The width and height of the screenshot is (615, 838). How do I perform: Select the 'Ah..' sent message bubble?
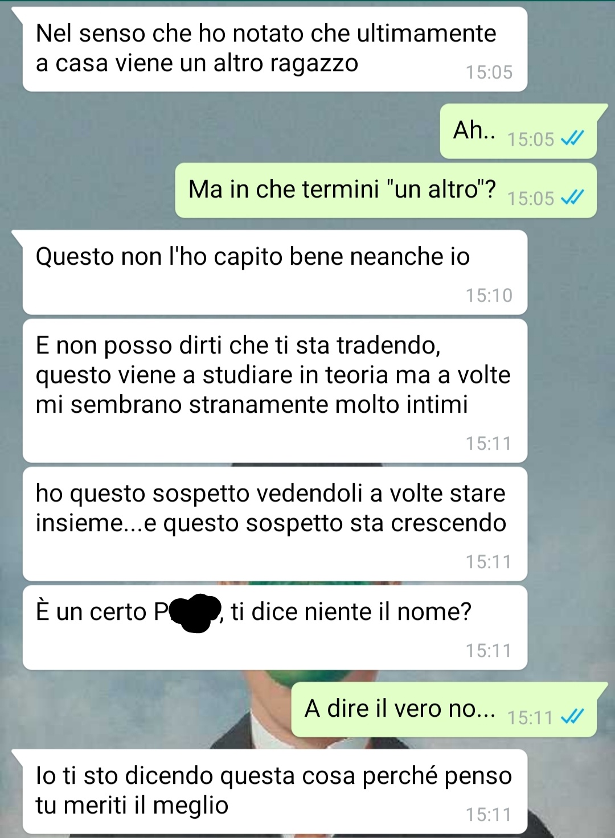coord(518,131)
